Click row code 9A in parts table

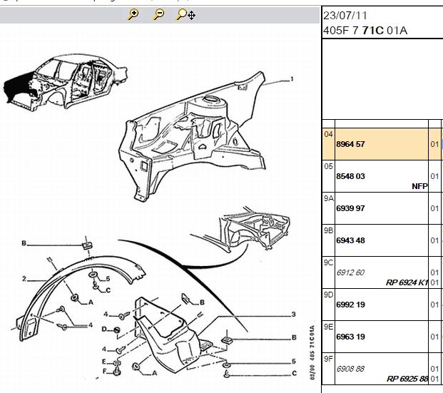(329, 198)
